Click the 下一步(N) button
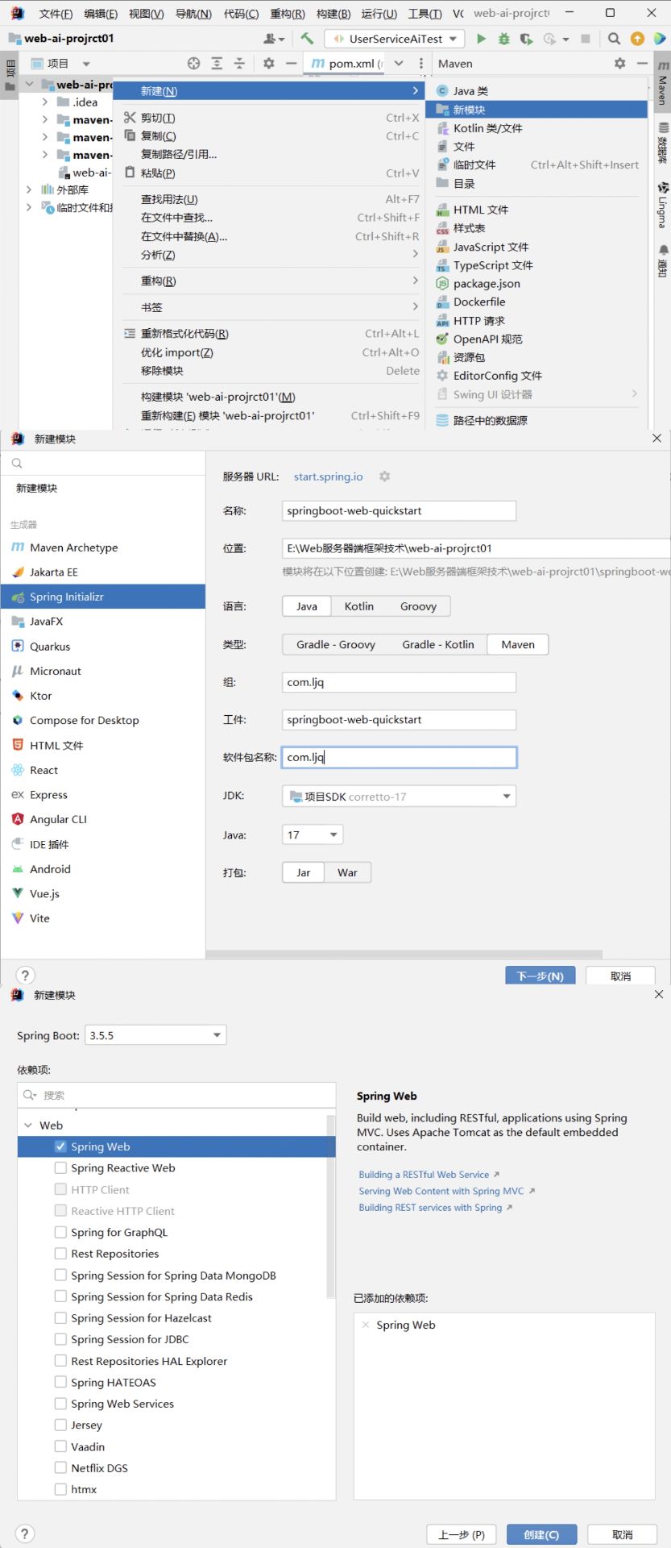 point(540,976)
